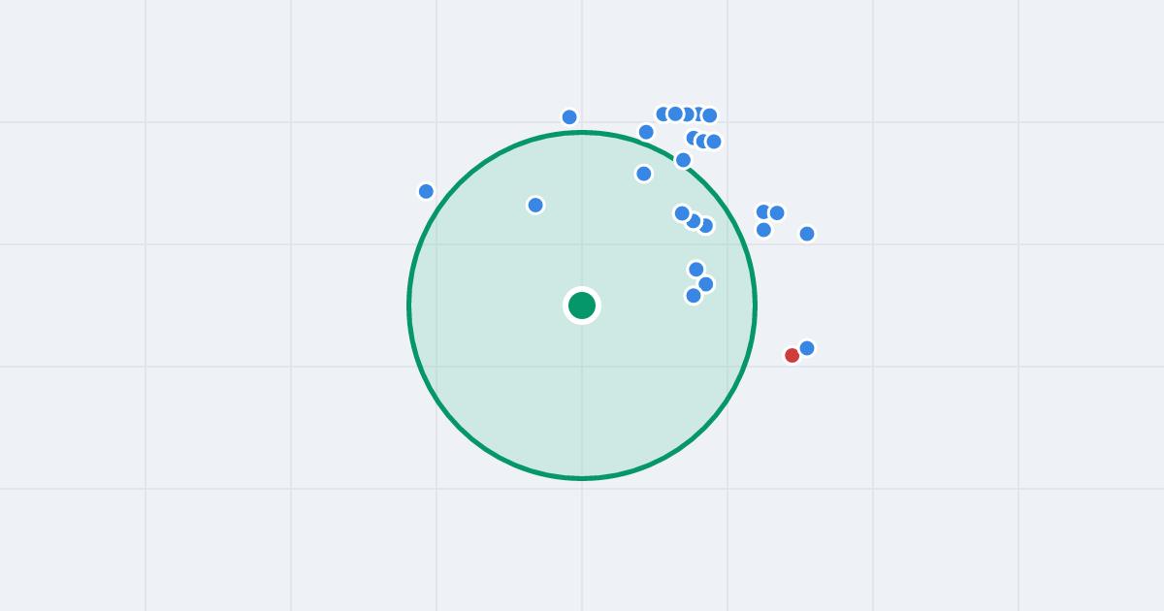Viewport: 1164px width, 611px height.
Task: Click the green circle outline at its bottom
Action: (x=582, y=478)
